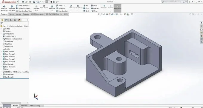203x108 pixels.
Task: Select the Right Plane item
Action: (8, 47)
